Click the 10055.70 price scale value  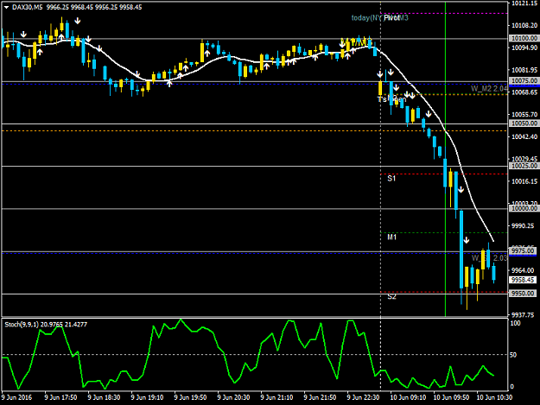point(524,114)
